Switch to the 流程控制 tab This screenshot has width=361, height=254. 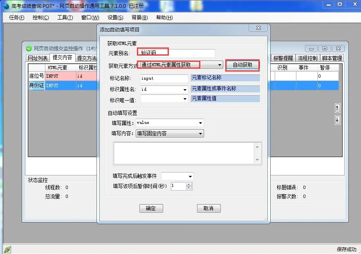[307, 58]
